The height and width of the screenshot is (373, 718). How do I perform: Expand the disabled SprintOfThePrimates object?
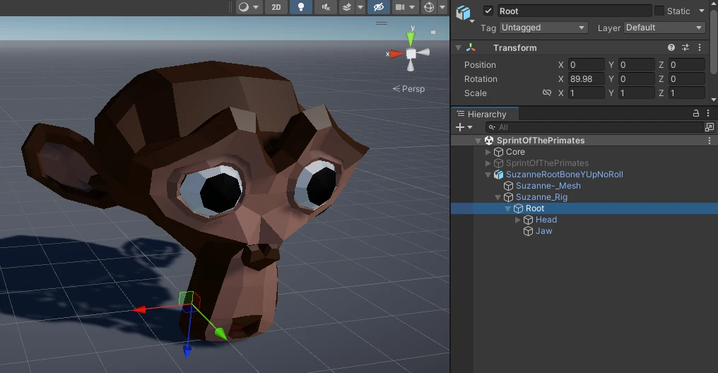point(488,163)
